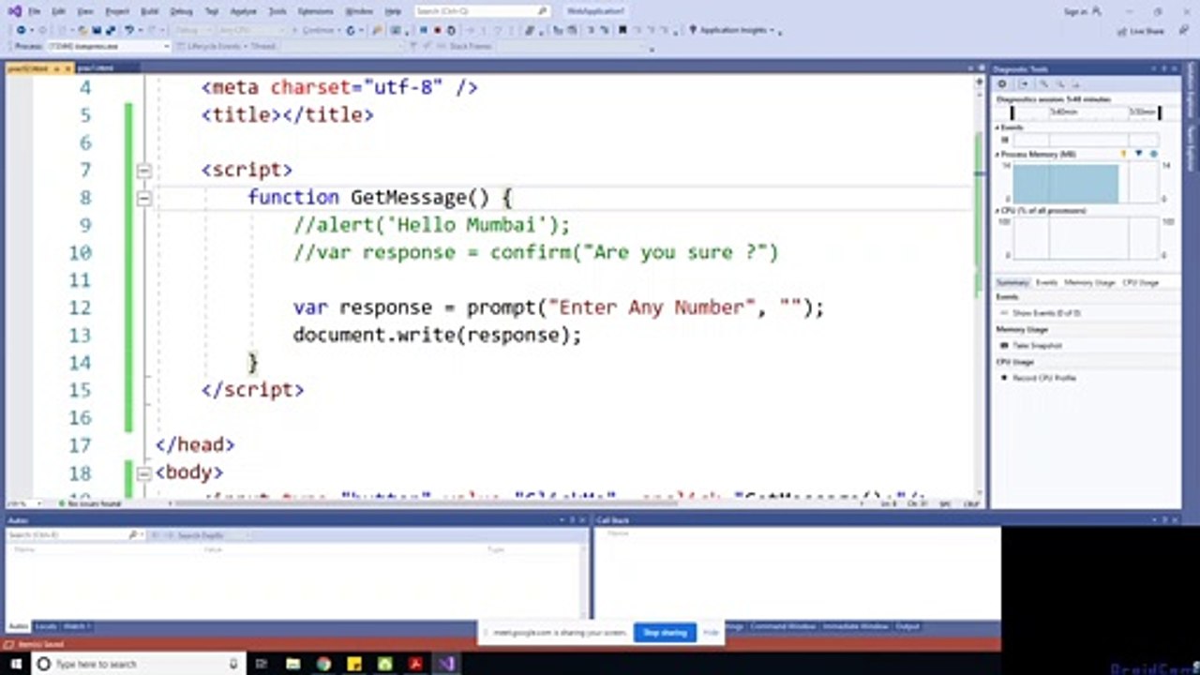
Task: Click the Restart debugging icon
Action: [x=451, y=30]
